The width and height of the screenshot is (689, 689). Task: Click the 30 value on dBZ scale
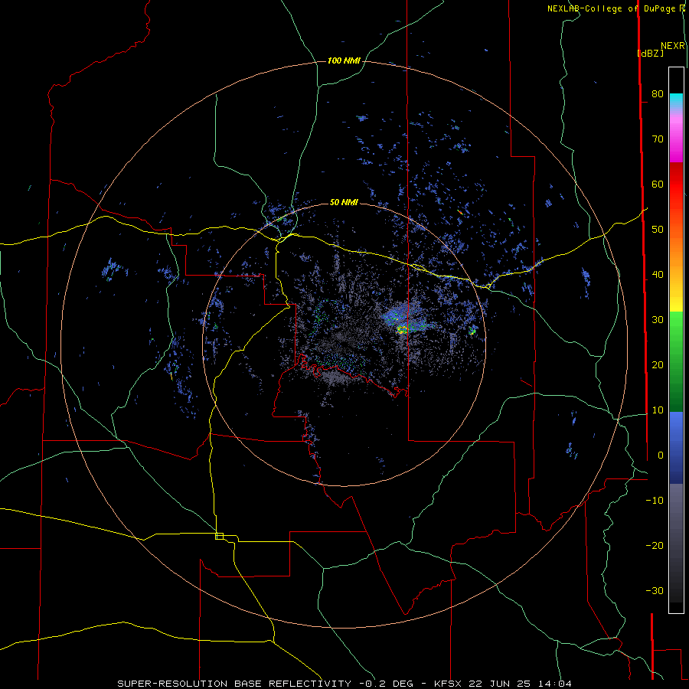click(x=658, y=319)
